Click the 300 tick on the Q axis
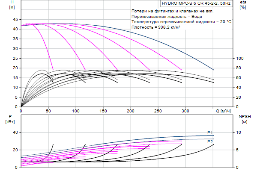Image resolution: width=257 pixels, height=171 pixels. tap(185, 111)
